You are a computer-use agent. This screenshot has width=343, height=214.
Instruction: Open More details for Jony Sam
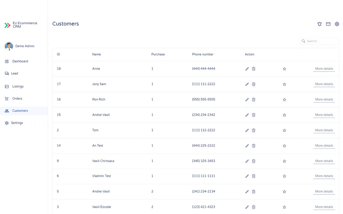tap(324, 84)
